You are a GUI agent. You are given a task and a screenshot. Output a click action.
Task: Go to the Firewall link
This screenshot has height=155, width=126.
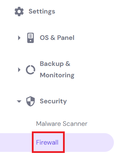point(47,142)
